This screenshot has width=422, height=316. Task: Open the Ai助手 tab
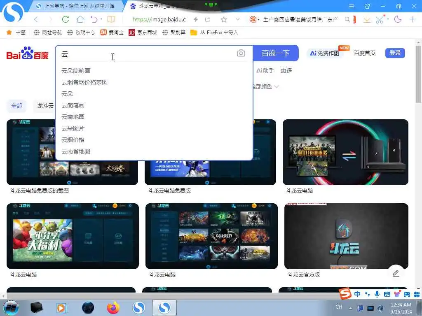[265, 70]
